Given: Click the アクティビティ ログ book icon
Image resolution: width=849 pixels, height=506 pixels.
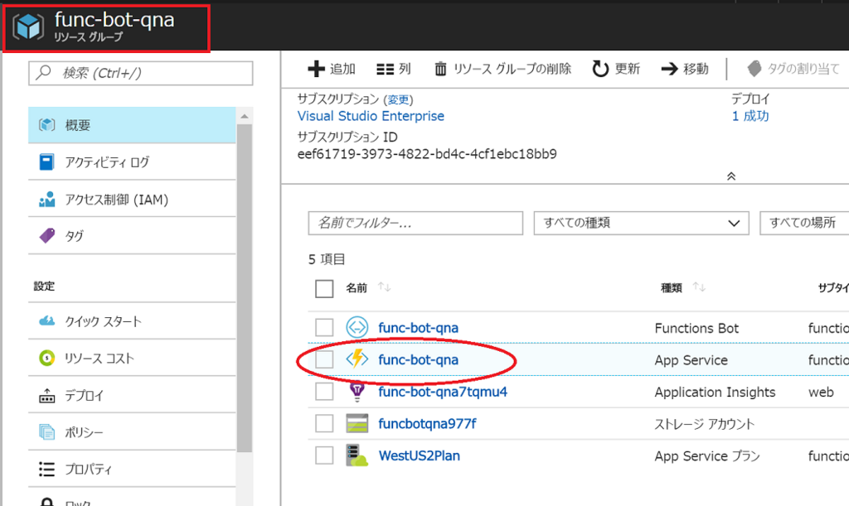Looking at the screenshot, I should (x=47, y=161).
